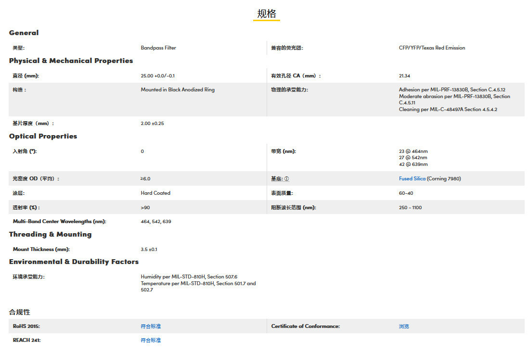Click the 23 @ 464nm bandwidth value

click(413, 151)
